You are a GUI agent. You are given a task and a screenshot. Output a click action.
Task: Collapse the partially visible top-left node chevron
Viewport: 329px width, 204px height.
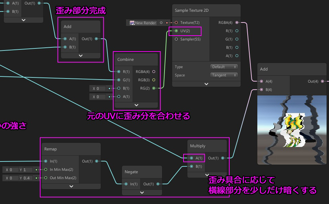tap(24, 20)
